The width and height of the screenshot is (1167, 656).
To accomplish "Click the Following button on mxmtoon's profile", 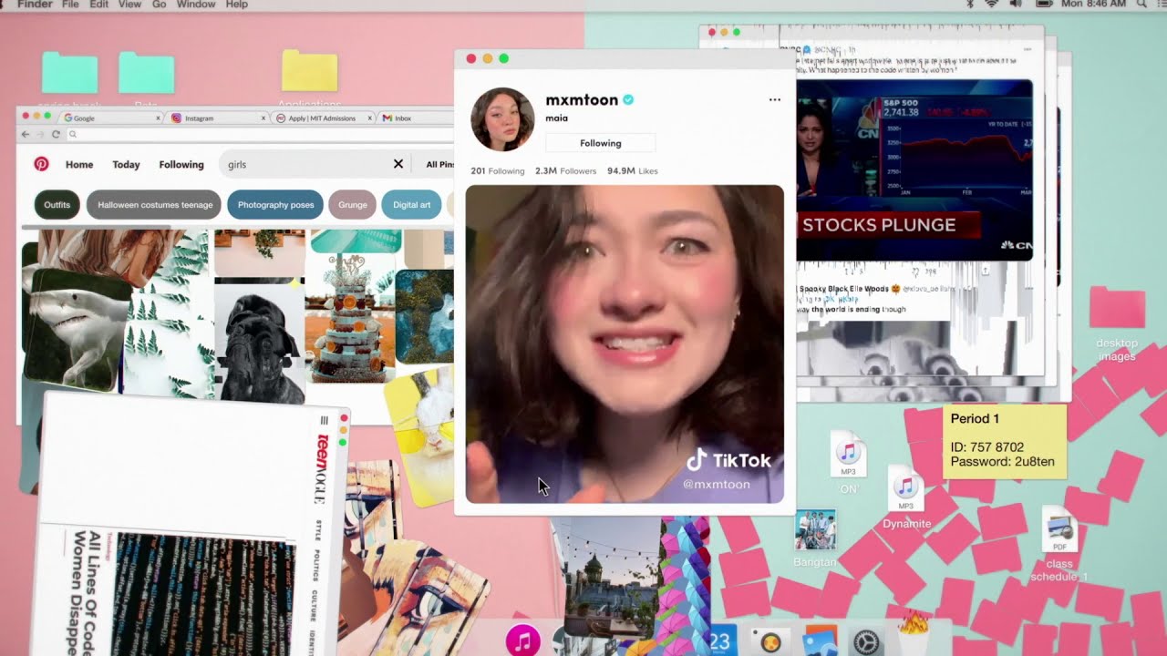I will [x=601, y=143].
